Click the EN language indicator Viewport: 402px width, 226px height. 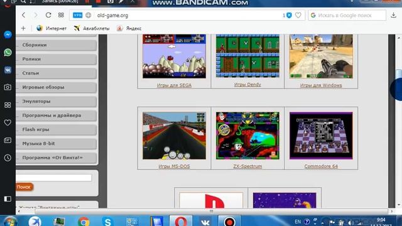pyautogui.click(x=297, y=222)
